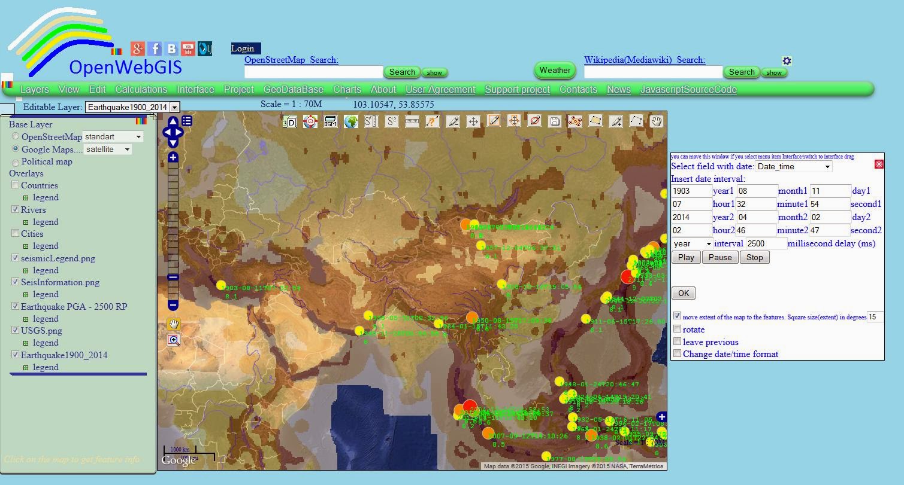Select the pencil-minus delete vertex tool
904x485 pixels.
453,122
